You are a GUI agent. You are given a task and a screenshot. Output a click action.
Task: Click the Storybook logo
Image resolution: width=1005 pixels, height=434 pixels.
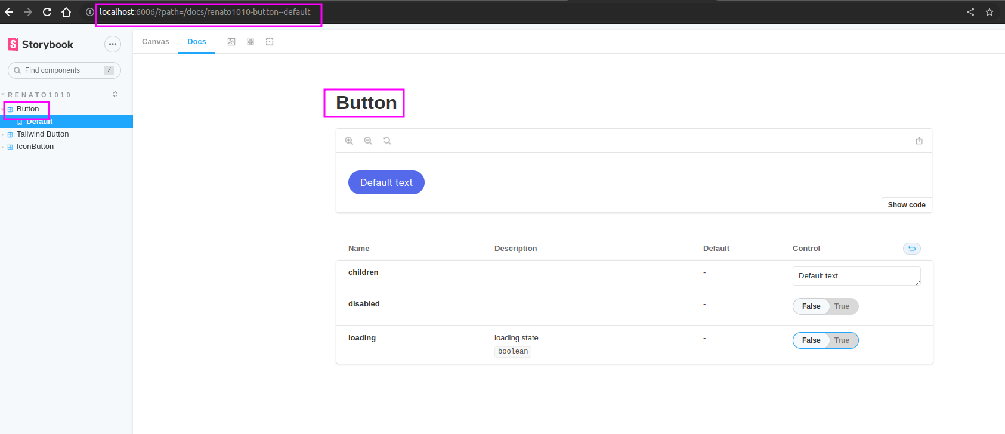click(x=41, y=44)
